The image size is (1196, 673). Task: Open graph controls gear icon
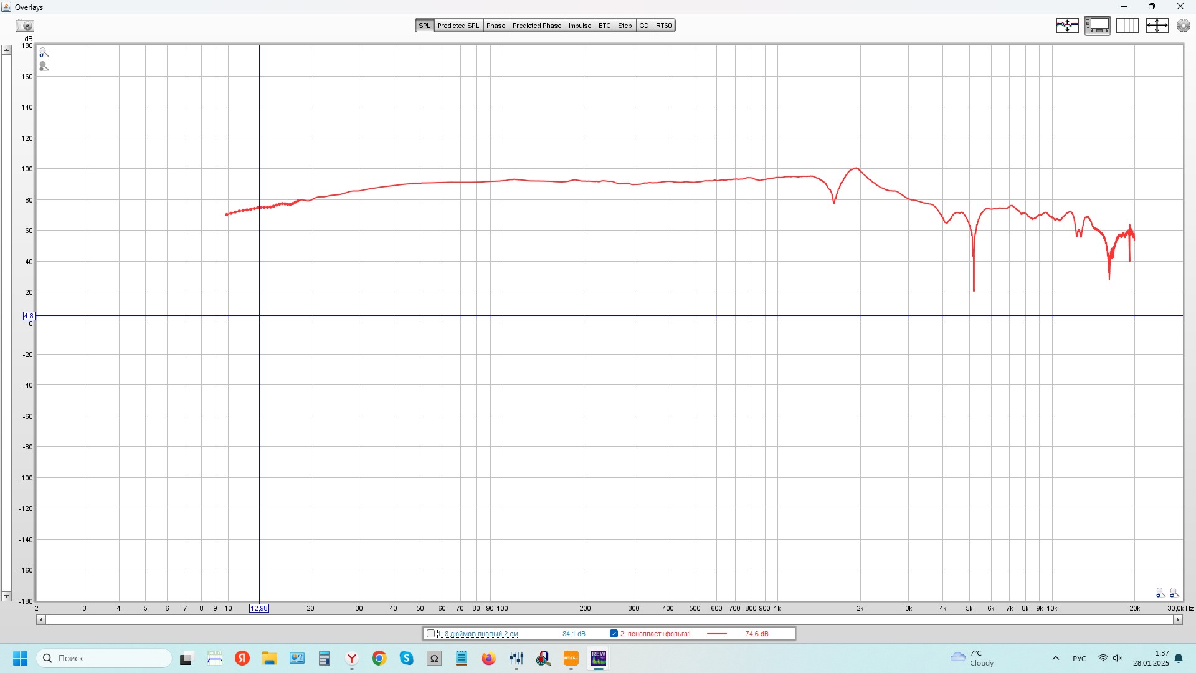pos(1183,26)
